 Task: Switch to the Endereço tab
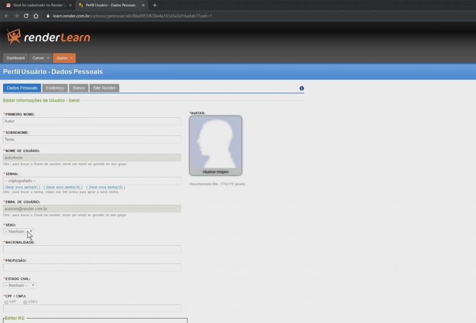click(55, 88)
